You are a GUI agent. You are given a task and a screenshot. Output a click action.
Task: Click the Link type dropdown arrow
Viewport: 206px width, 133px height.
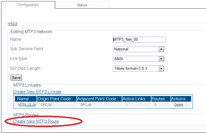(161, 59)
